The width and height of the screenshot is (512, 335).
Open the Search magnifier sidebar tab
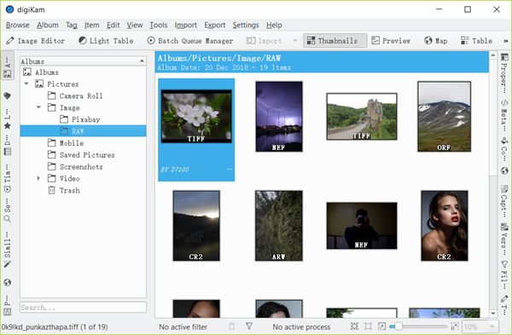[x=7, y=211]
